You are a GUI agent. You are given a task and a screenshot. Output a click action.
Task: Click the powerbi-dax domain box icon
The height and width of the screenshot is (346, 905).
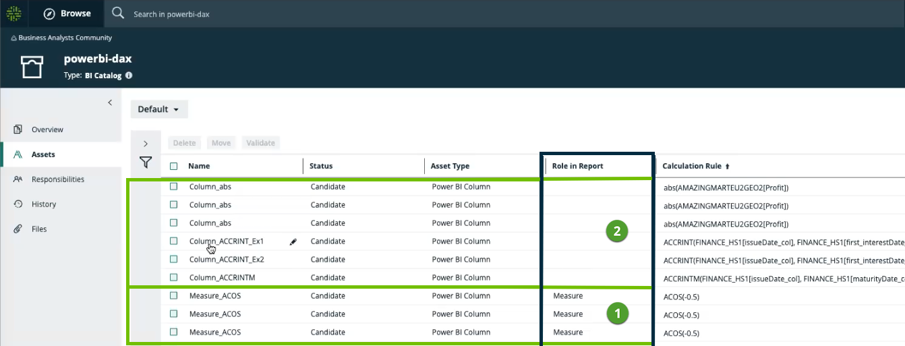(x=31, y=67)
